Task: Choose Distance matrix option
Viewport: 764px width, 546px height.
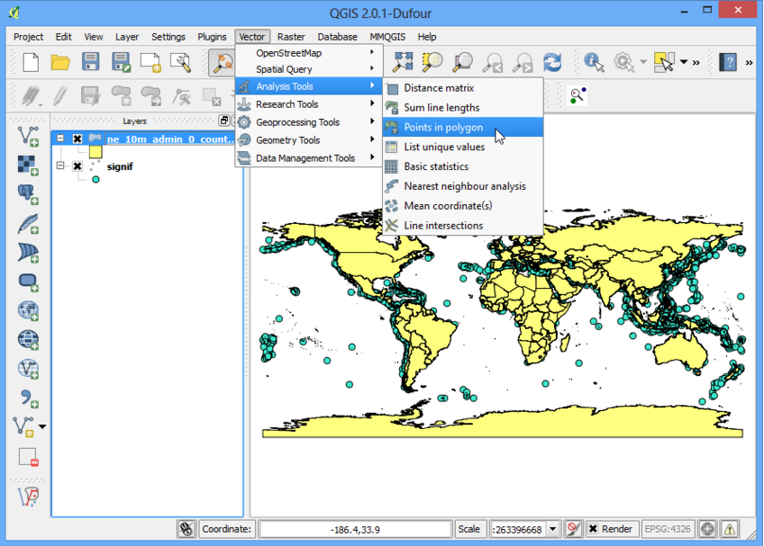Action: pyautogui.click(x=463, y=88)
